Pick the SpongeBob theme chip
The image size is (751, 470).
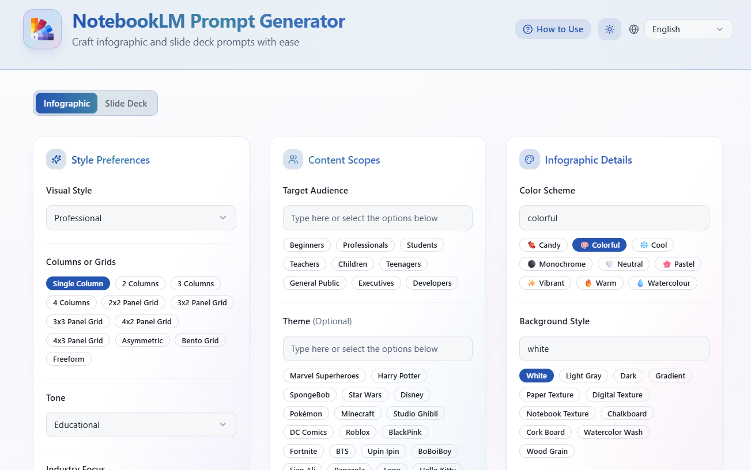tap(310, 395)
